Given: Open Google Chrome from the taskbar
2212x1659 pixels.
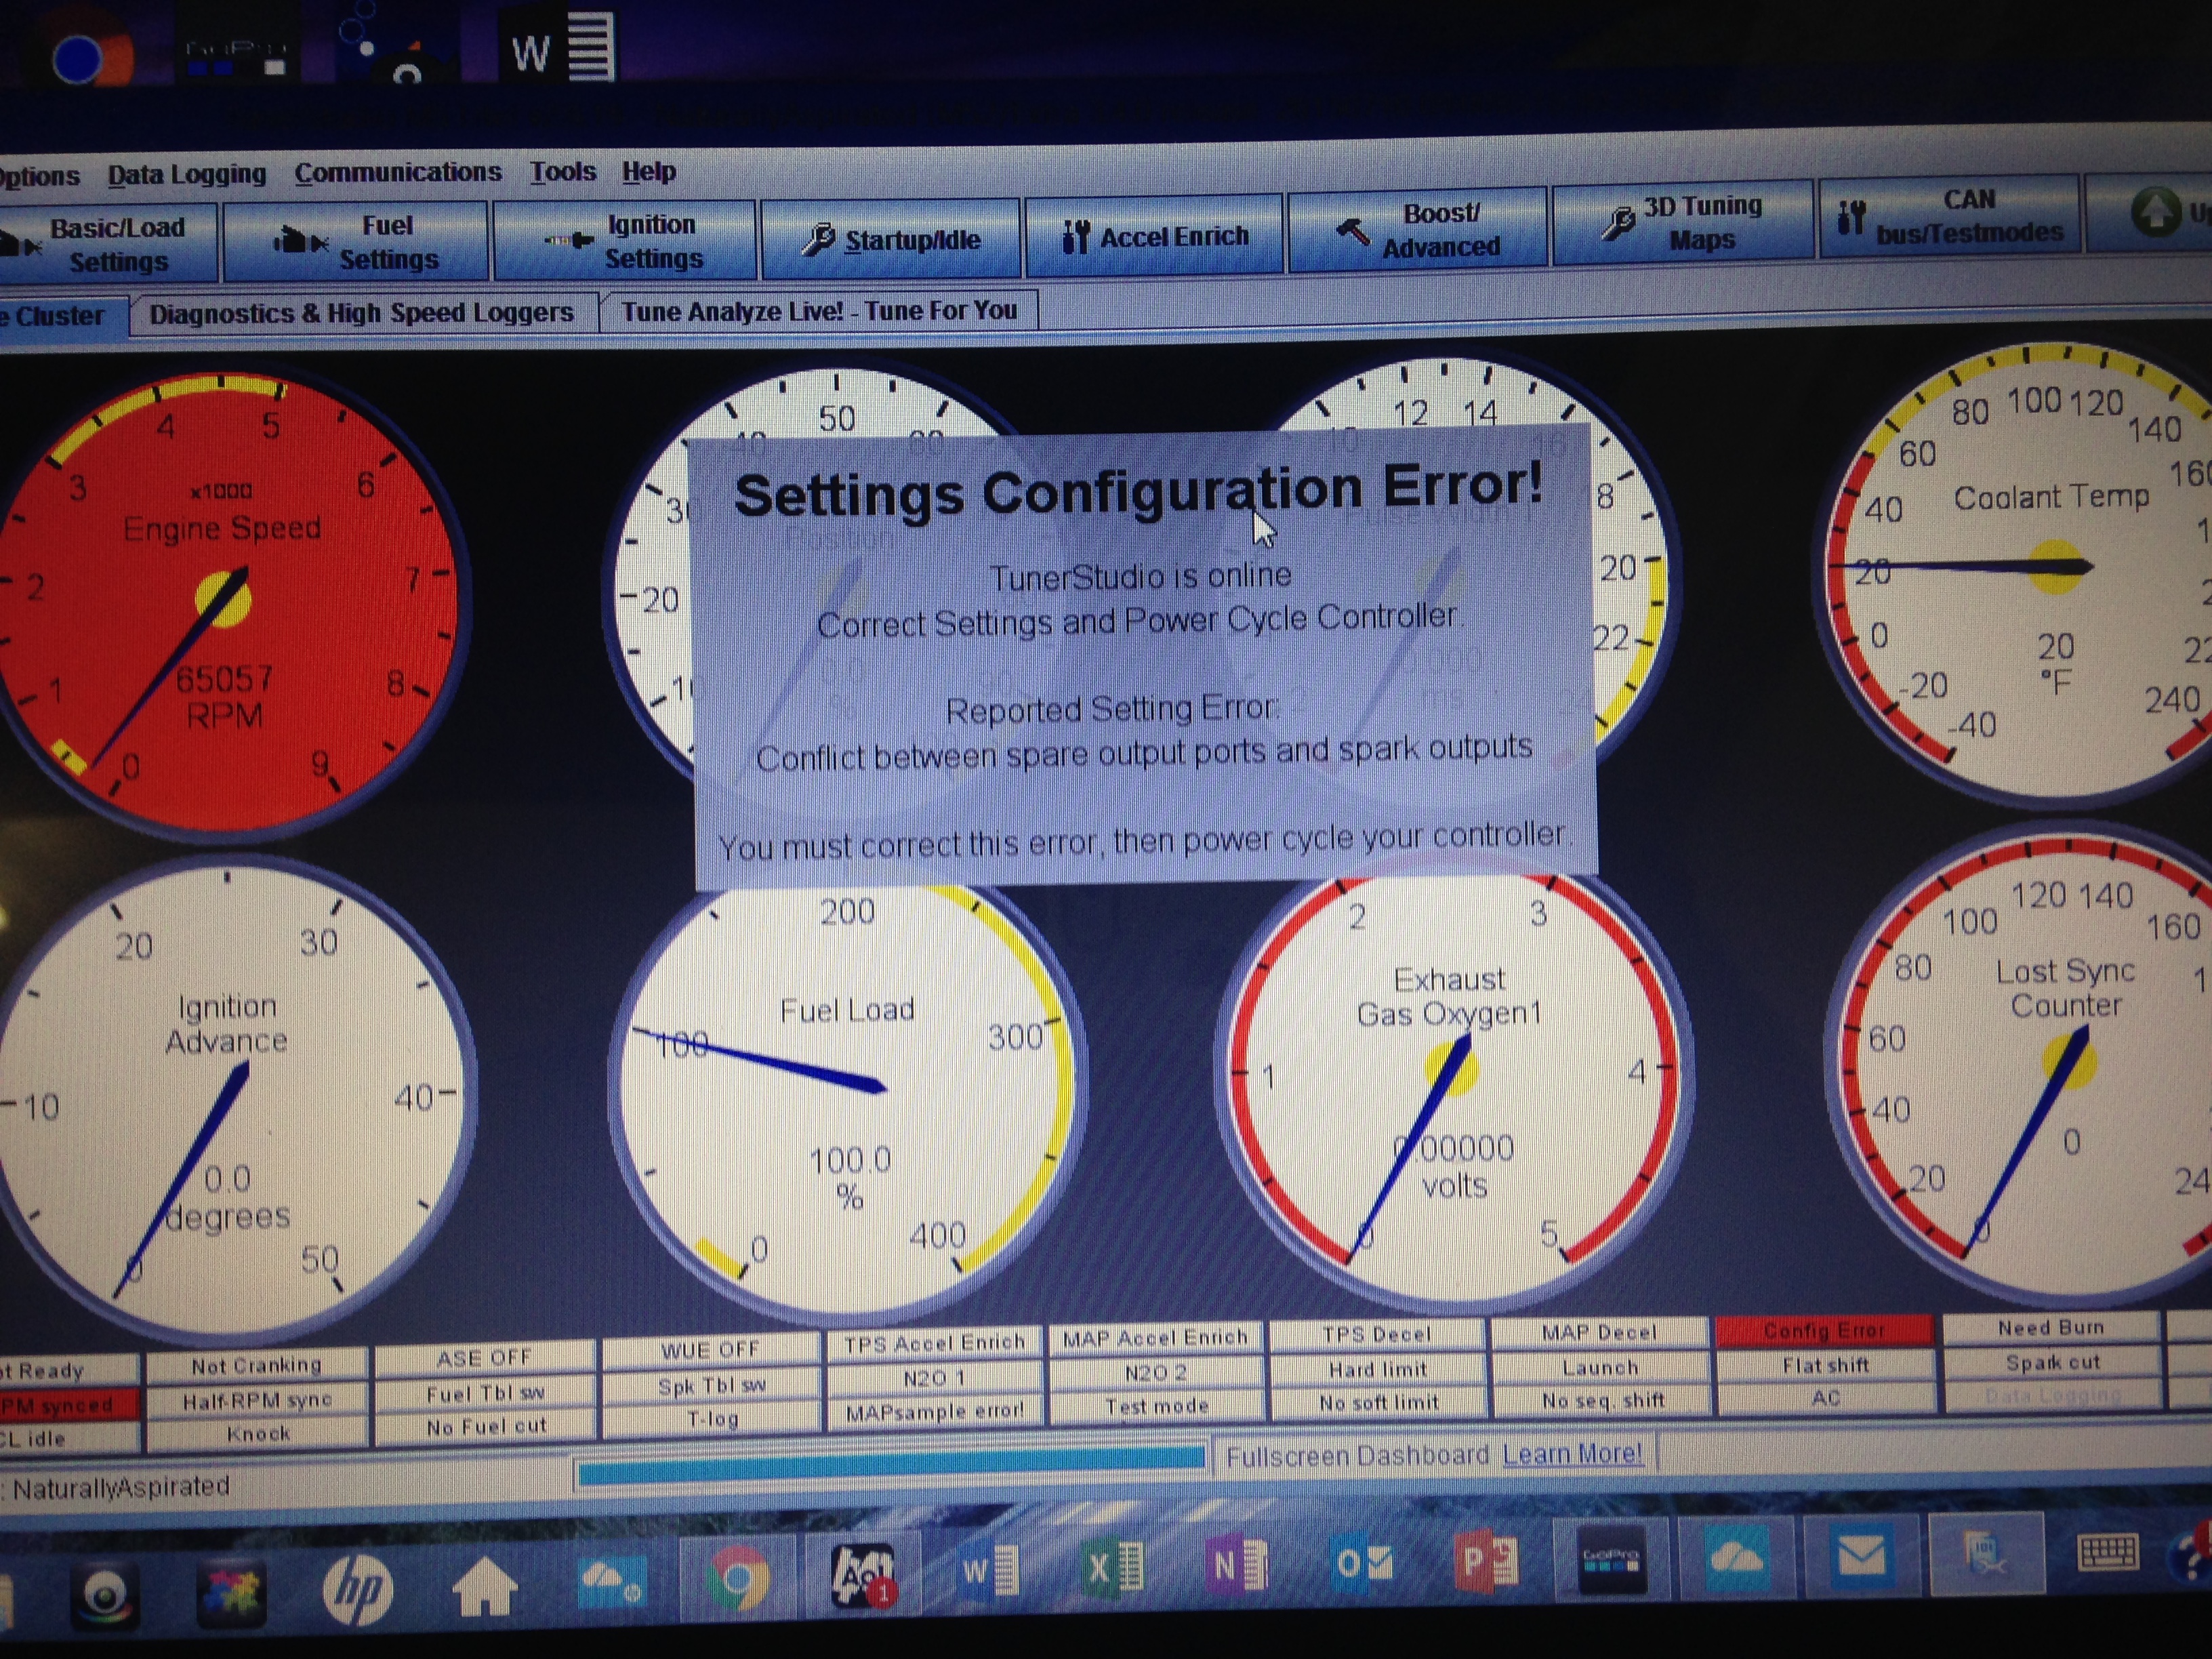Looking at the screenshot, I should (x=738, y=1578).
